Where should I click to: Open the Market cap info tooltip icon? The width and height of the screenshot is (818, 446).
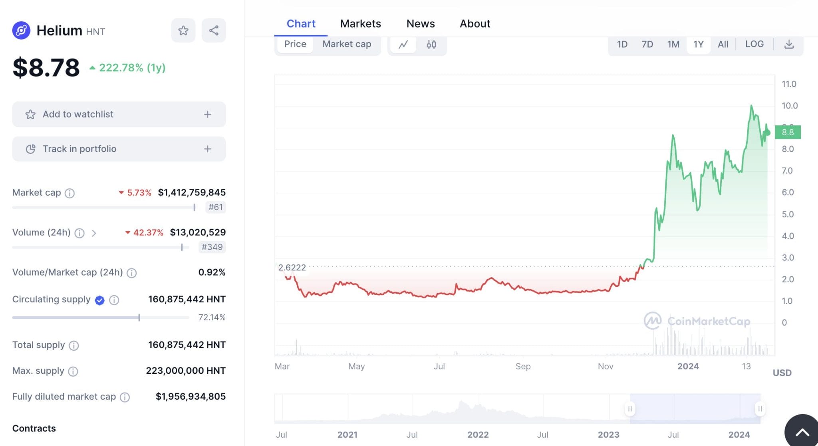[69, 193]
